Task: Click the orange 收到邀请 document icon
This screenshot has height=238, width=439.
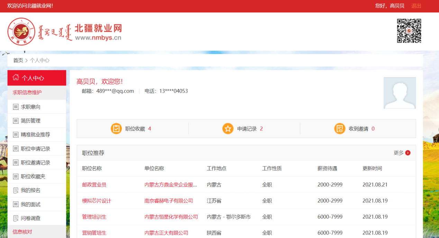Action: tap(340, 129)
